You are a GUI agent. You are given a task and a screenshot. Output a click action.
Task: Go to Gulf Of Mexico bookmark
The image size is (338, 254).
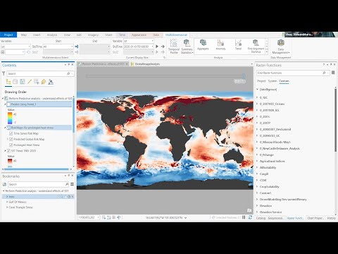point(18,202)
